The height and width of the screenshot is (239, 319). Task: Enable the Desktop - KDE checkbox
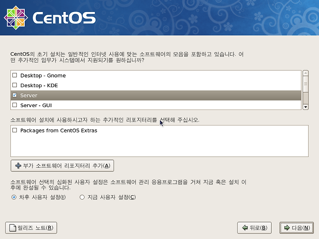[x=15, y=85]
